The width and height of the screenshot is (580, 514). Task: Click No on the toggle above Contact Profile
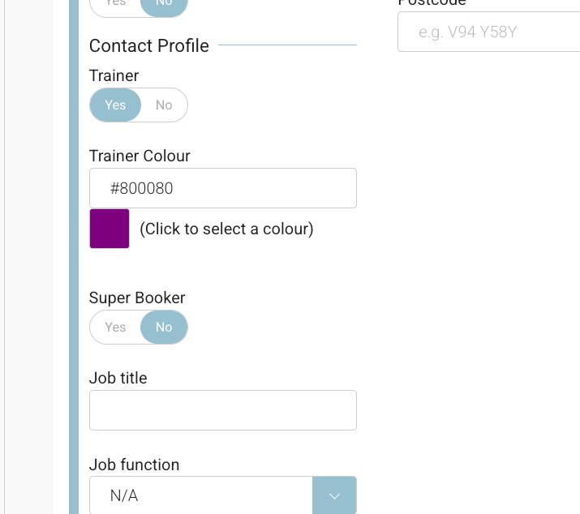coord(164,4)
